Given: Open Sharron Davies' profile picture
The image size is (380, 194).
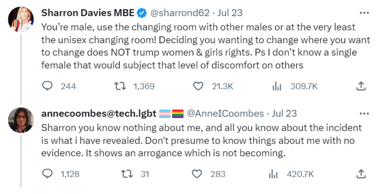Looking at the screenshot, I should tap(21, 19).
